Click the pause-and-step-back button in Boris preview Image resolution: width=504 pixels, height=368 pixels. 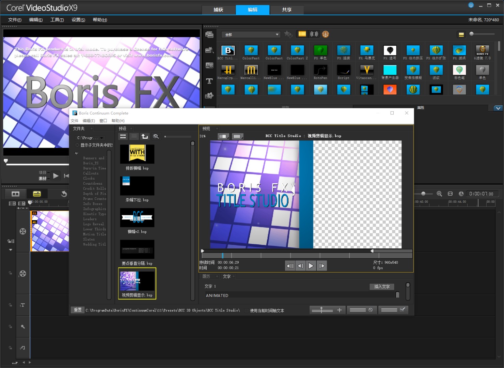tap(290, 266)
